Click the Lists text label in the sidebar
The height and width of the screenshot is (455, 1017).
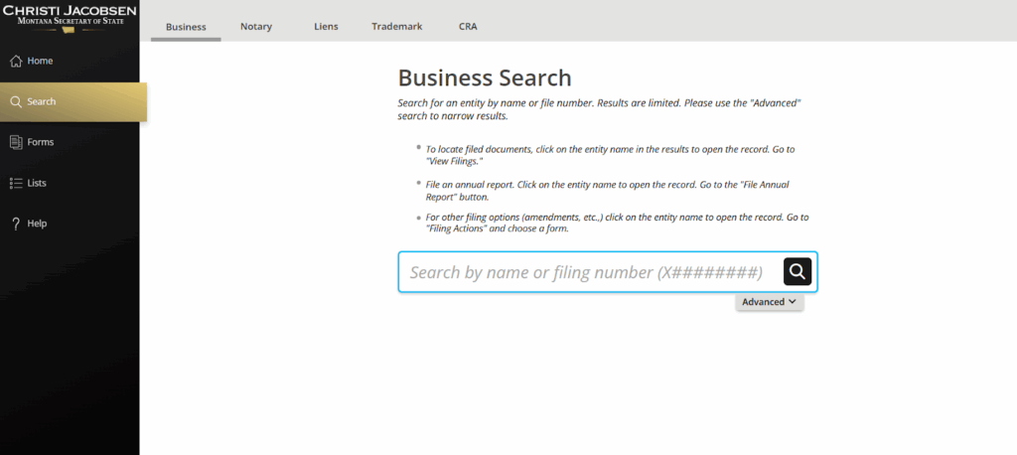pyautogui.click(x=37, y=184)
